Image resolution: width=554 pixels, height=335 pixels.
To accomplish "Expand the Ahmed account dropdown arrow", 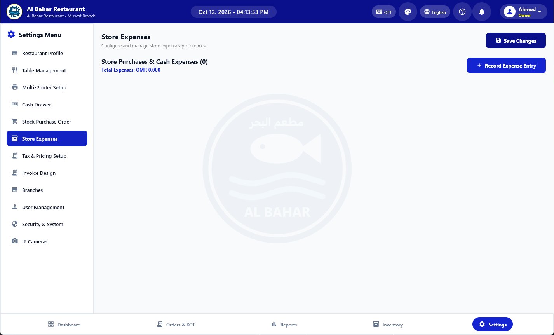I will 540,12.
